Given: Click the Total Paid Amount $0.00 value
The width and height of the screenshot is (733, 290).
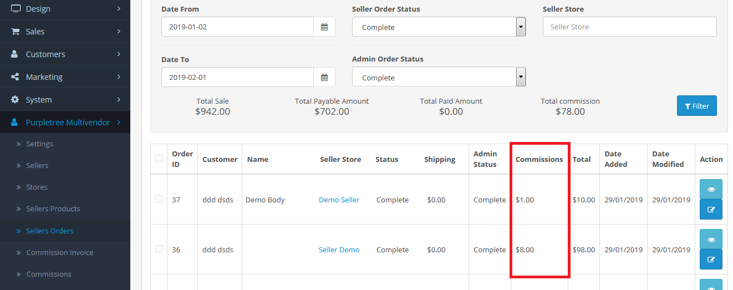Looking at the screenshot, I should coord(451,111).
